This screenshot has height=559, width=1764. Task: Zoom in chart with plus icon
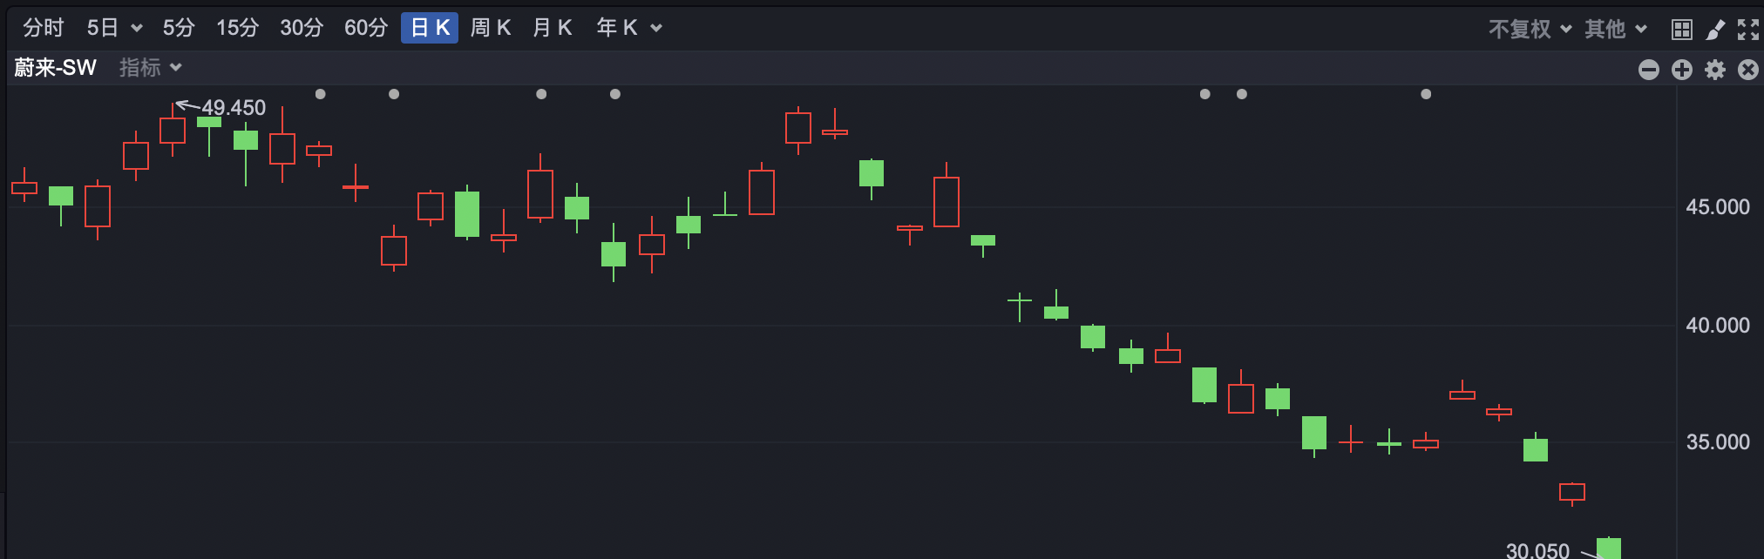pos(1682,70)
